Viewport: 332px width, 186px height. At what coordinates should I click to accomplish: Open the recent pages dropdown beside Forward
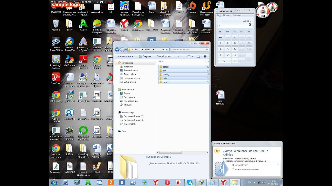(x=126, y=50)
